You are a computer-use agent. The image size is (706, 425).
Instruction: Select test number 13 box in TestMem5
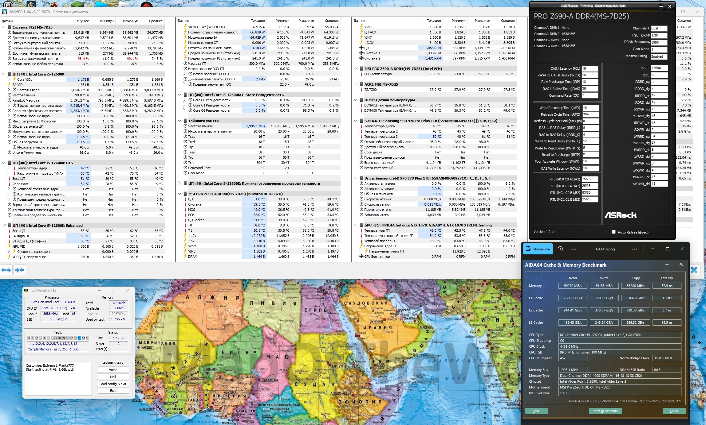click(80, 338)
